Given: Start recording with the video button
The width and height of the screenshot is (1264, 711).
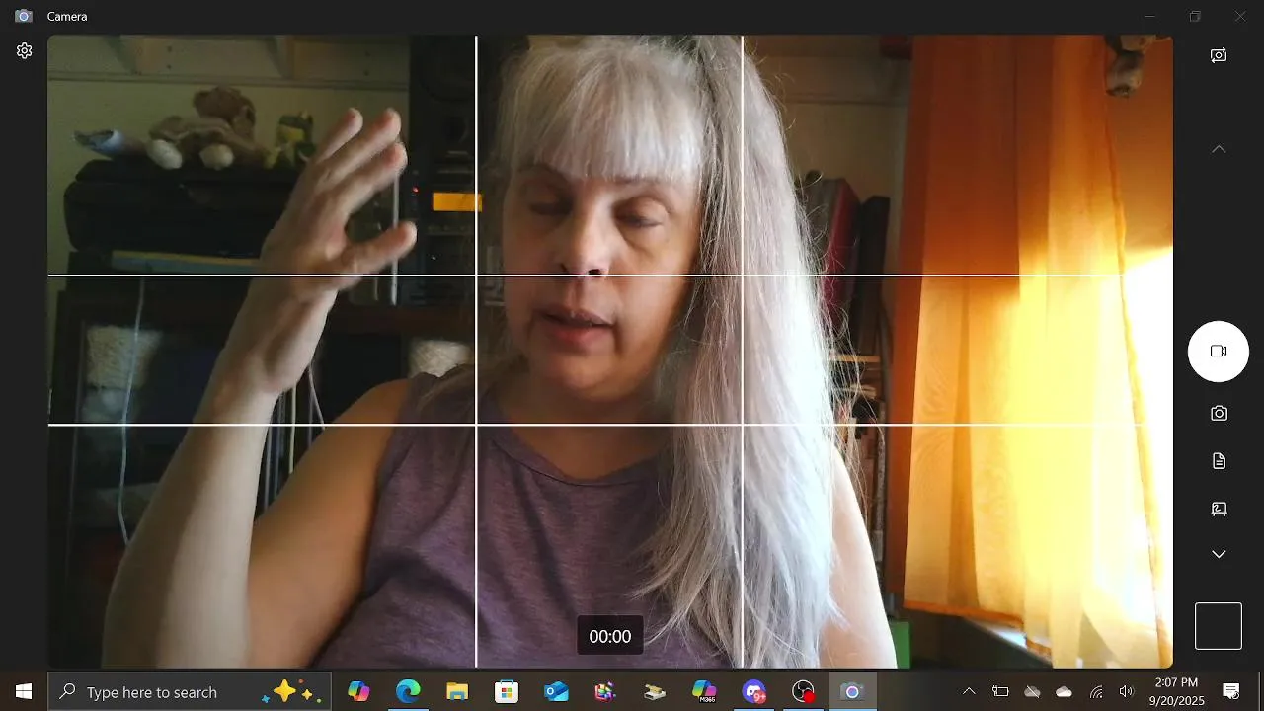Looking at the screenshot, I should (1219, 352).
